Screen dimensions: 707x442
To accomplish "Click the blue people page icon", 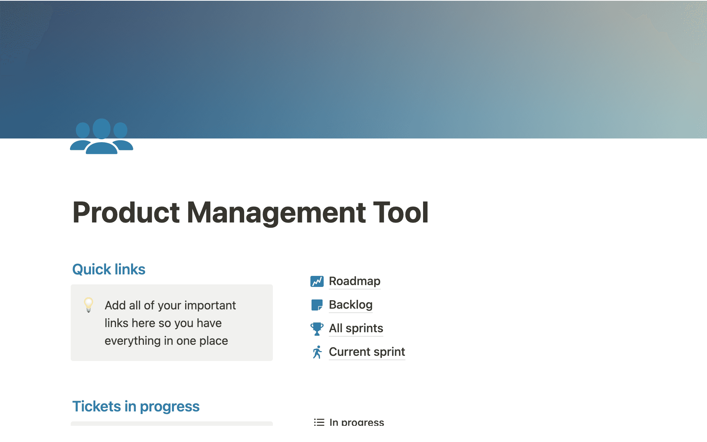I will pyautogui.click(x=101, y=136).
